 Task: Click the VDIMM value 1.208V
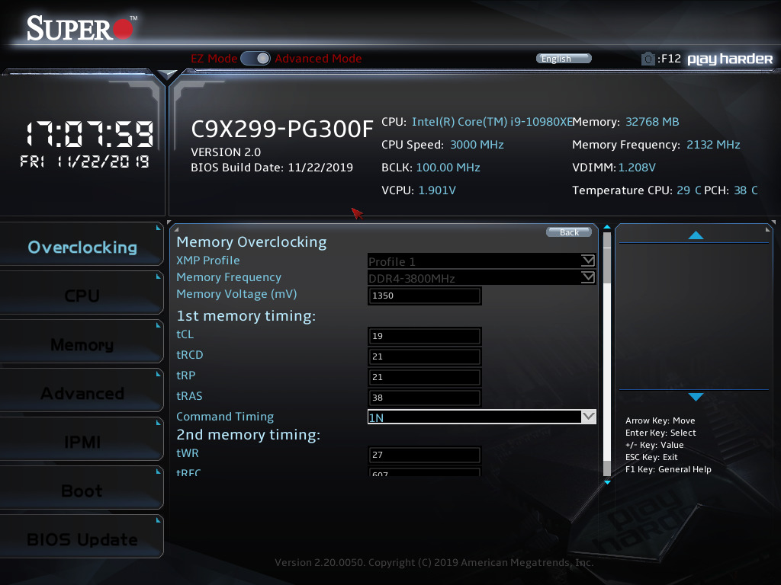click(637, 168)
